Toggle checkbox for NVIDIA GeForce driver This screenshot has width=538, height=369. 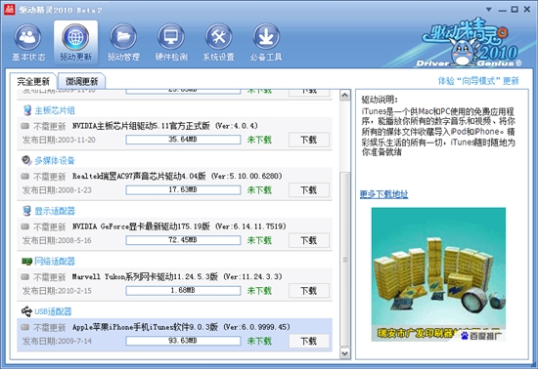24,226
